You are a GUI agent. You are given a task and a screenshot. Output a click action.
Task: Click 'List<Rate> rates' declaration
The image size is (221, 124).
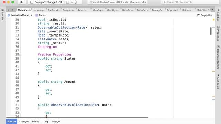[x=54, y=39]
